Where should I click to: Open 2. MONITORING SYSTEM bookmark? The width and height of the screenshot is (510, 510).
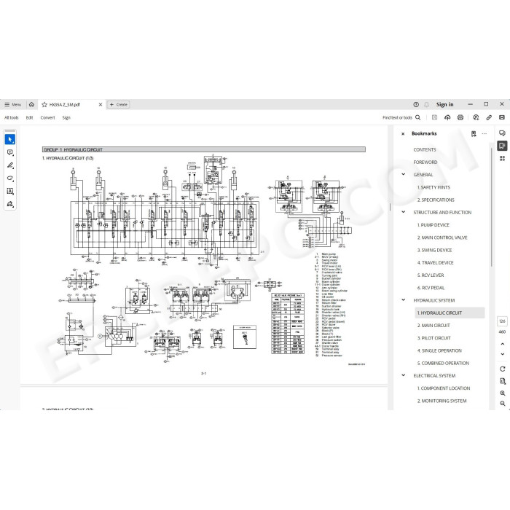coord(442,401)
